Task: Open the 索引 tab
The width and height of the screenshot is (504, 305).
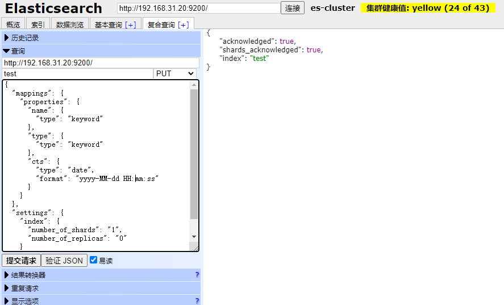Action: click(x=38, y=24)
